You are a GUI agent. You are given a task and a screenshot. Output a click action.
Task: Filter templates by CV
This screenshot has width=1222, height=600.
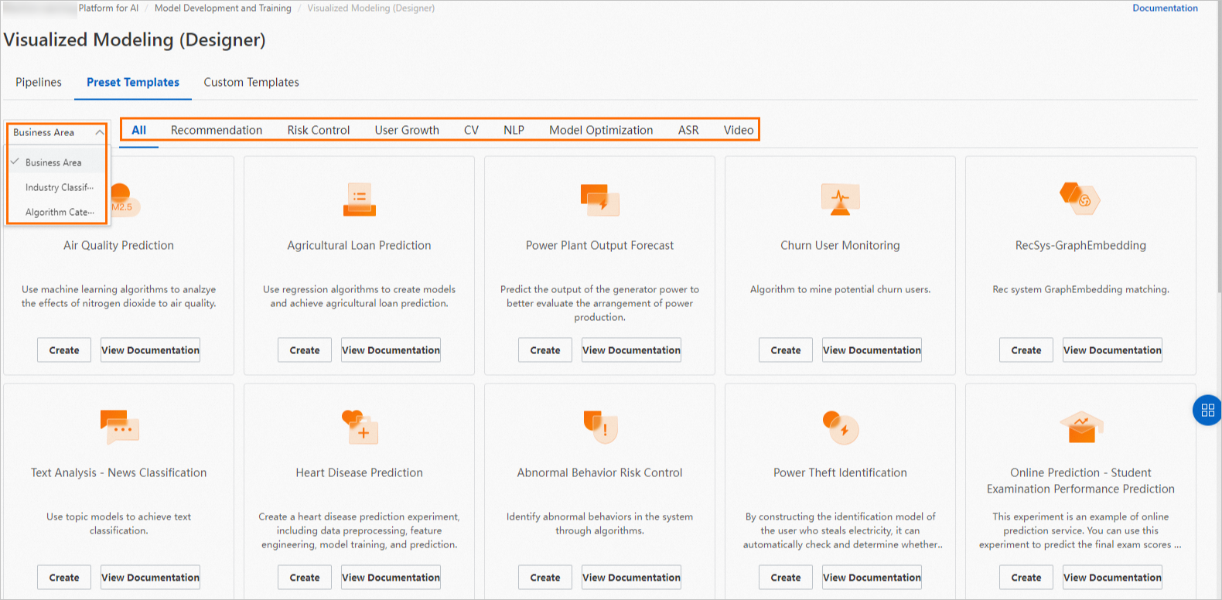[471, 130]
